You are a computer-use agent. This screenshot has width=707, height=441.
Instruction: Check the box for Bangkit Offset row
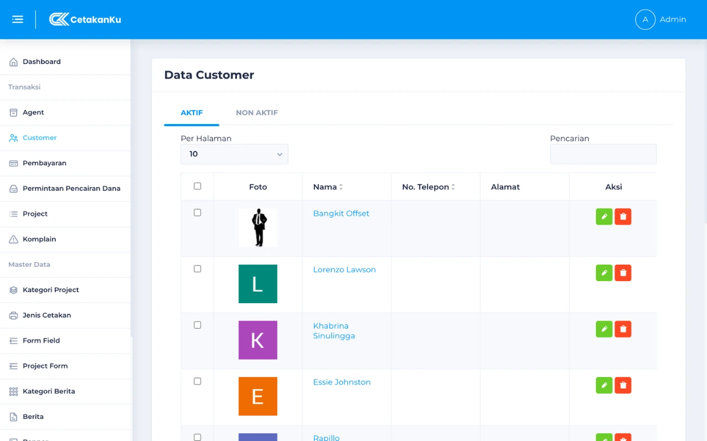[197, 213]
